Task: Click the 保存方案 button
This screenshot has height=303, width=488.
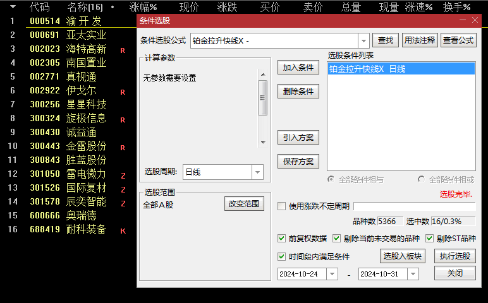Action: coord(298,162)
